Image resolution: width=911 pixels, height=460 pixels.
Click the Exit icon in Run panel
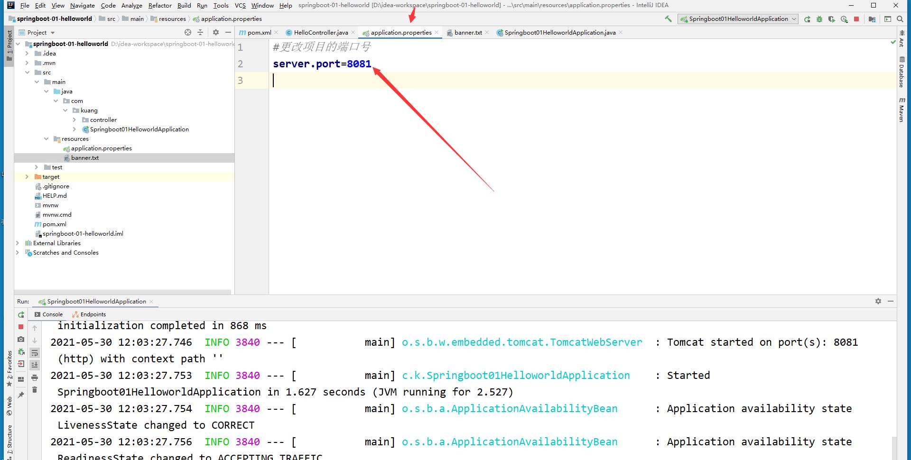[21, 364]
